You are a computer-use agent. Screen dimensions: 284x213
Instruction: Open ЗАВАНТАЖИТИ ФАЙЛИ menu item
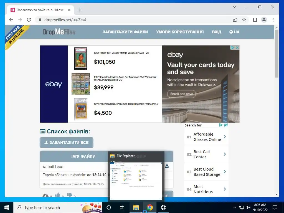pyautogui.click(x=125, y=32)
